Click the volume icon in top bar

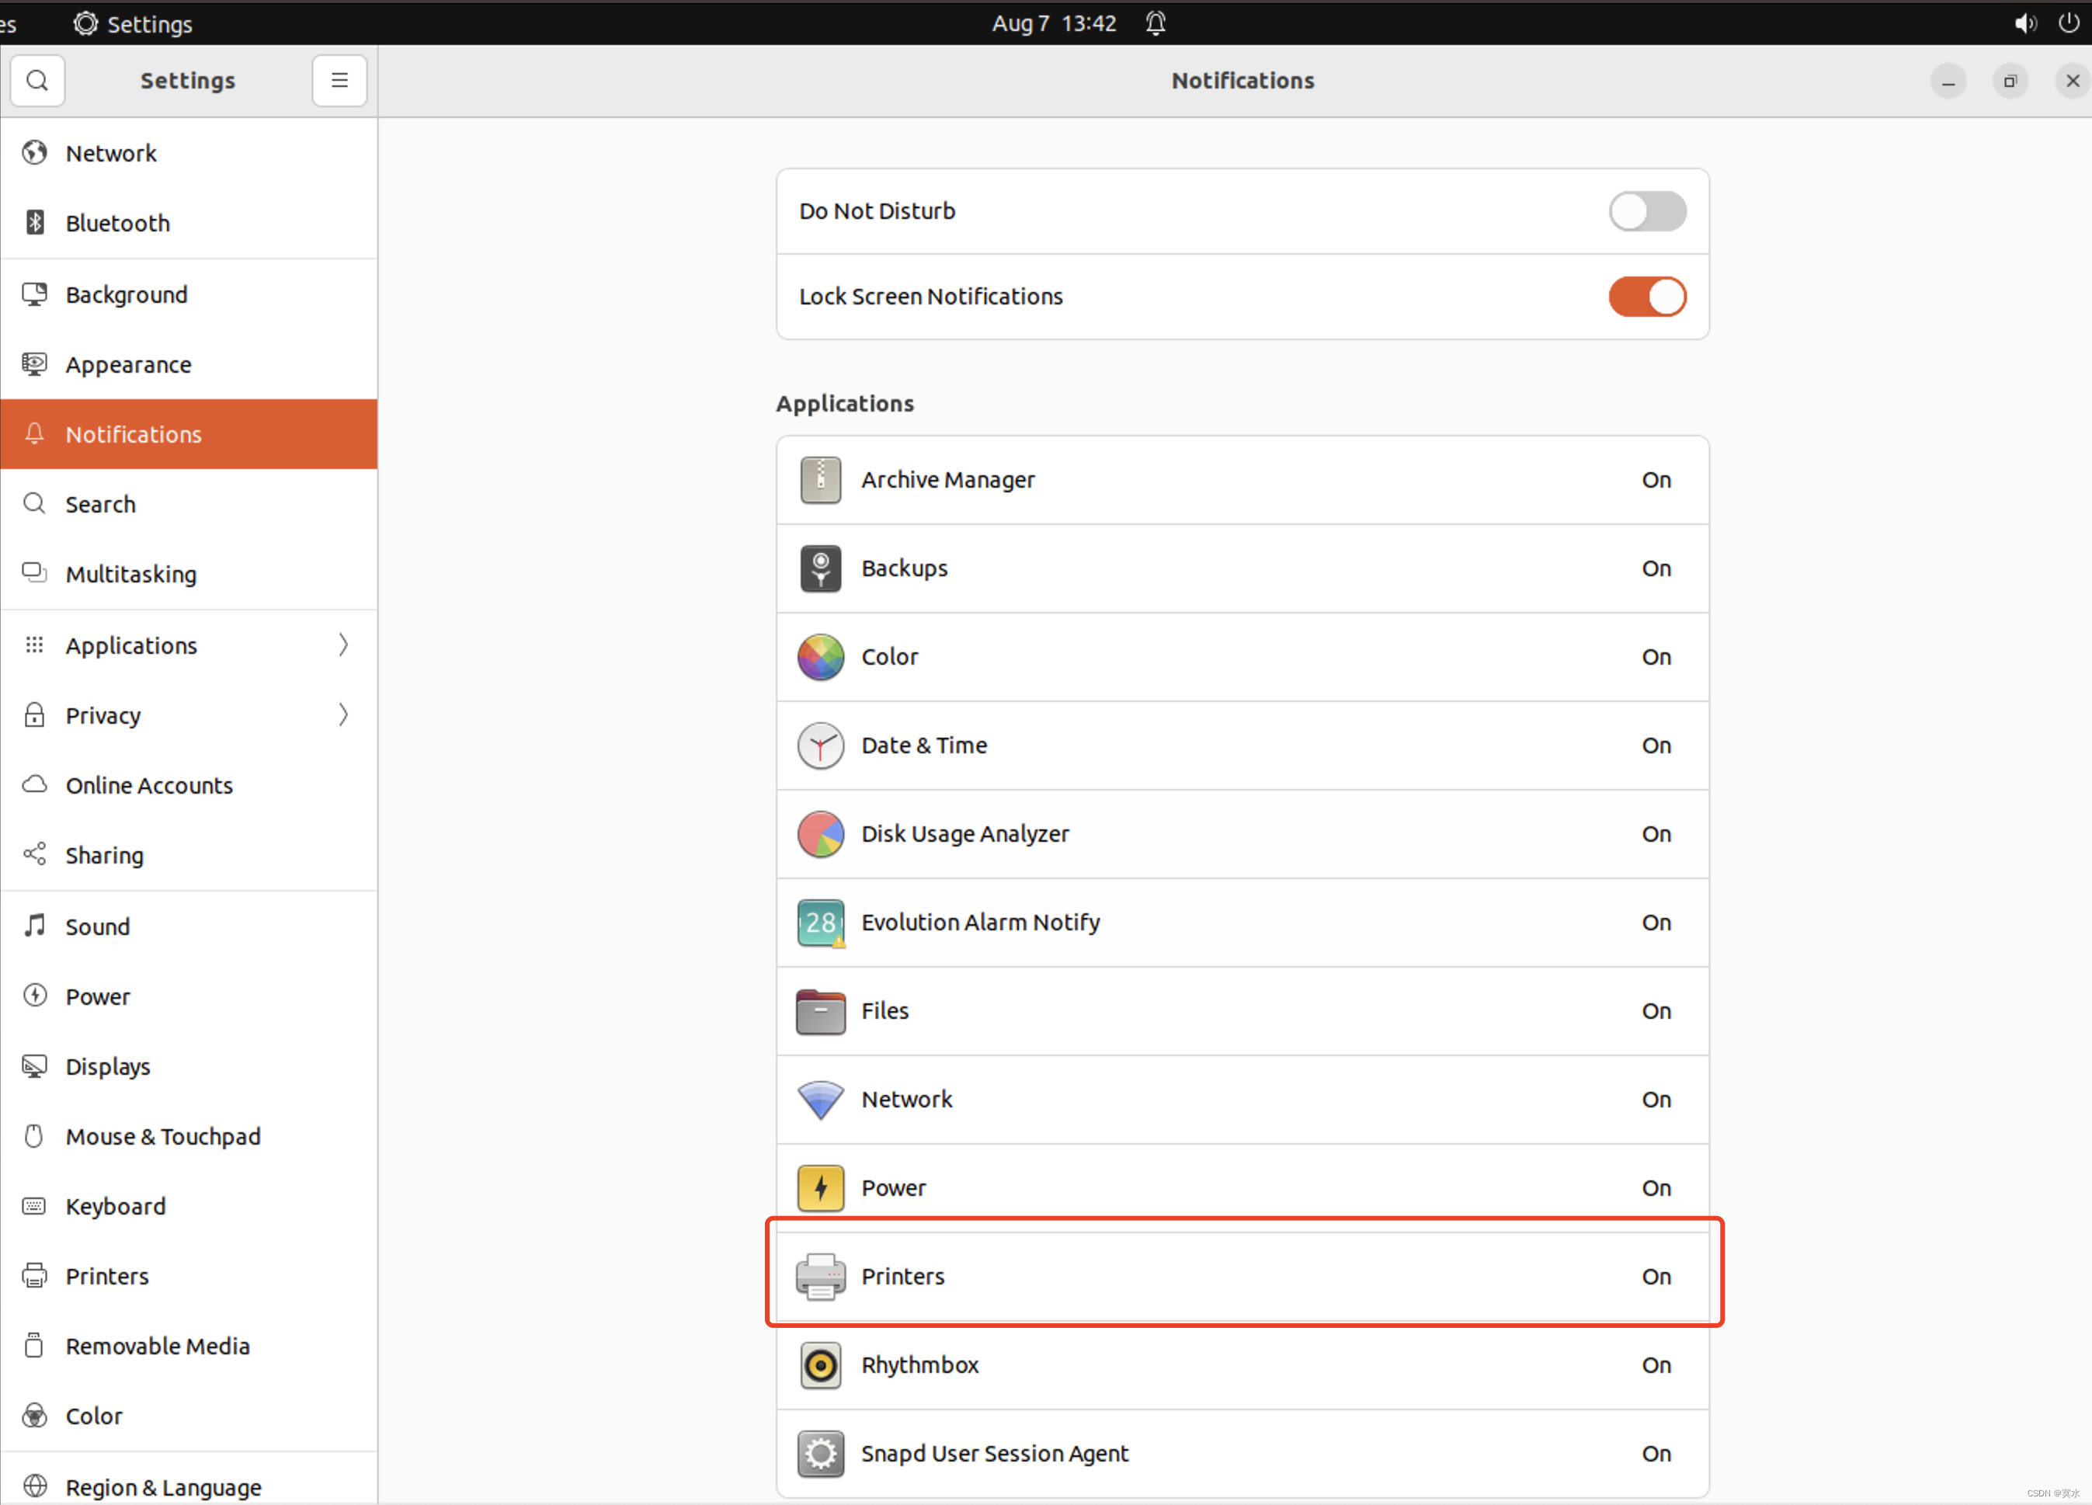2024,23
